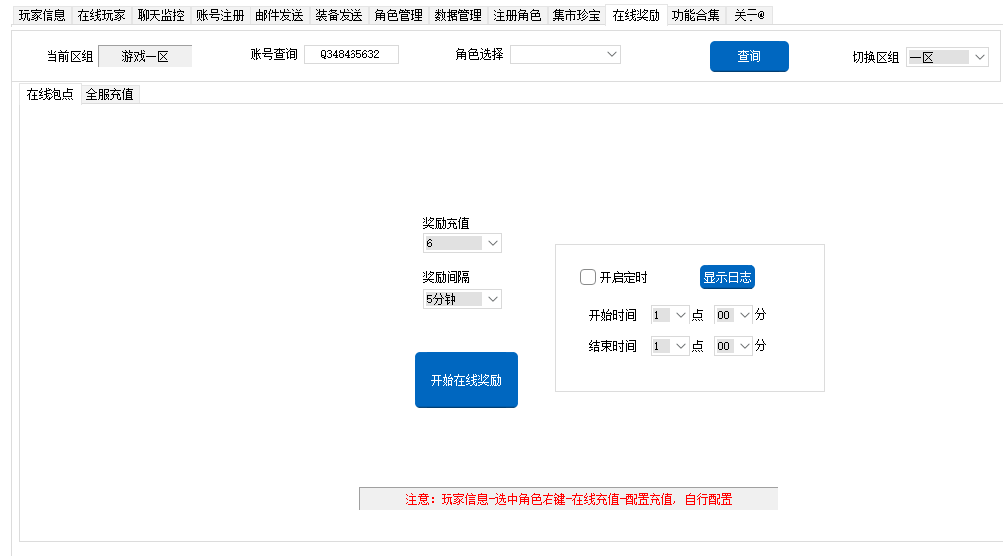Select the 在线泡点 sub-tab
Viewport: 1003px width, 556px height.
point(50,95)
